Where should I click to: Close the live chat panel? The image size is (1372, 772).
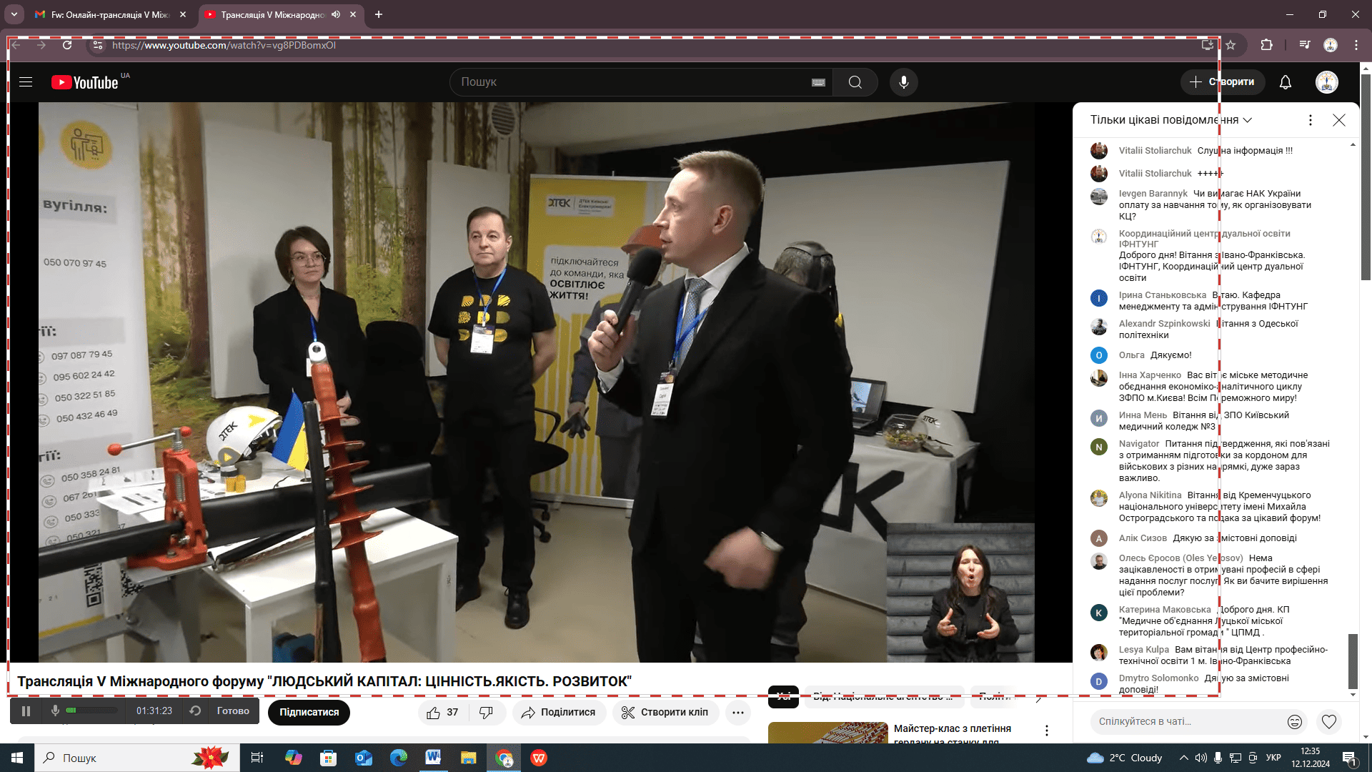pos(1338,120)
